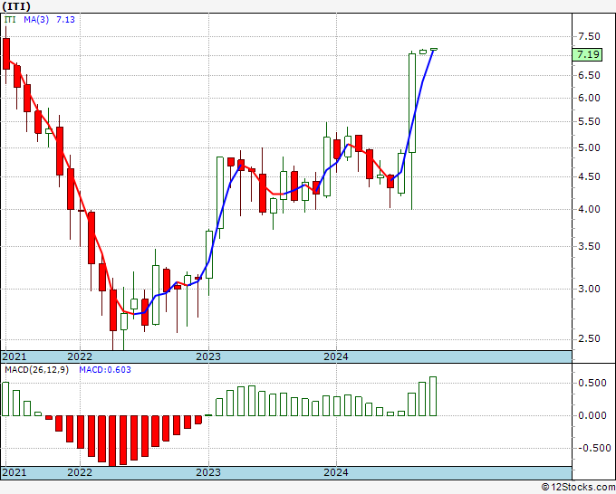Image resolution: width=616 pixels, height=494 pixels.
Task: Click the 4.00 price axis label
Action: [x=589, y=210]
